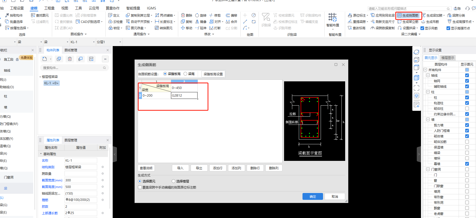Open 云检查 tool
Viewport: 476px width, 218px height.
(x=115, y=22)
